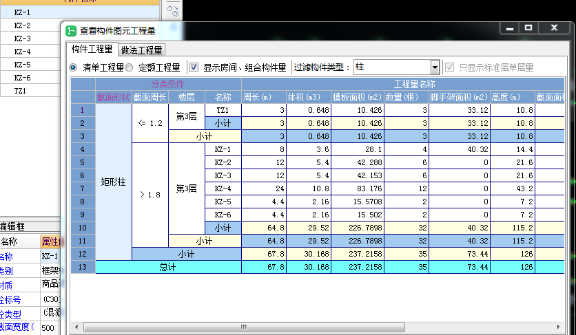Select 定额工程量 radio button
The image size is (576, 335).
click(x=129, y=67)
